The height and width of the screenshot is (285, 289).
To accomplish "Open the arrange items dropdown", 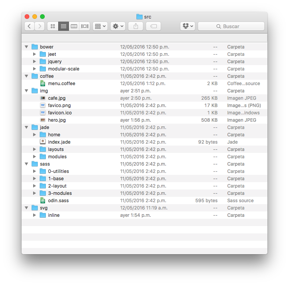I will (100, 26).
